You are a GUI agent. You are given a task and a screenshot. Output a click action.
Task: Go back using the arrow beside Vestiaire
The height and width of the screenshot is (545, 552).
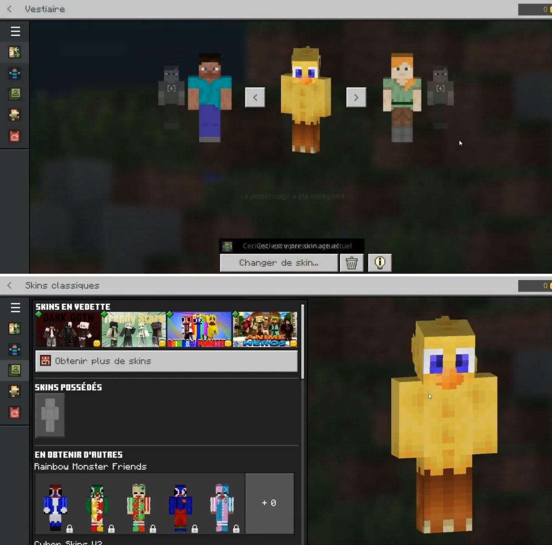(x=9, y=9)
